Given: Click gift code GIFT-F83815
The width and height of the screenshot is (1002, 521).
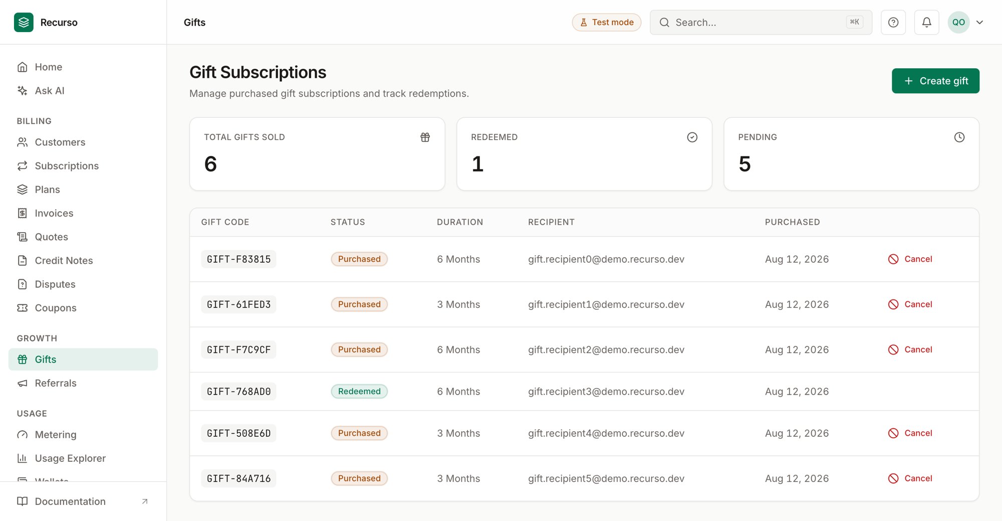Looking at the screenshot, I should (238, 259).
